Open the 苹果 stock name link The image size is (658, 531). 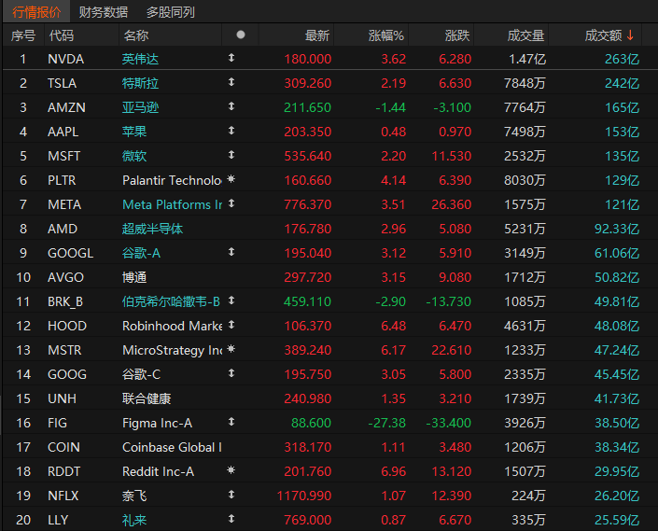click(134, 133)
